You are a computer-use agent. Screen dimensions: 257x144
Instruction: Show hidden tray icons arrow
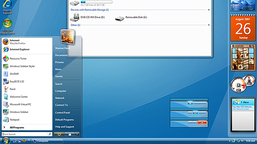click(x=229, y=141)
